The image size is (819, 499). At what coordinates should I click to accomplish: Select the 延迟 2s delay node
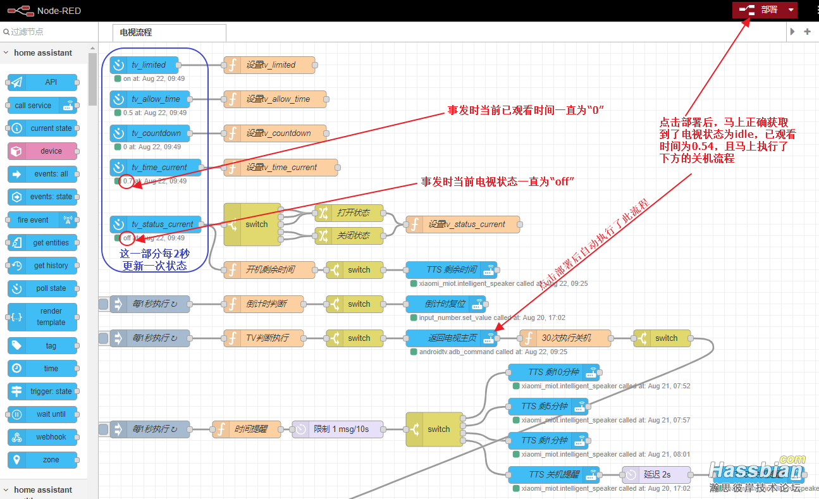tap(656, 474)
